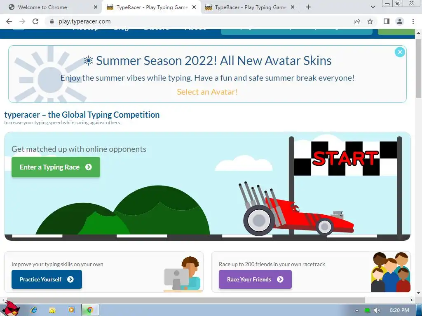
Task: Click the padlock site info icon
Action: pyautogui.click(x=52, y=21)
